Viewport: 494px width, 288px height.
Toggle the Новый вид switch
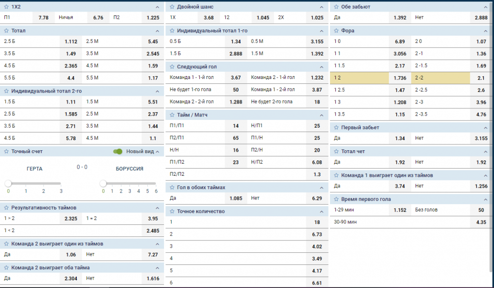(x=118, y=151)
